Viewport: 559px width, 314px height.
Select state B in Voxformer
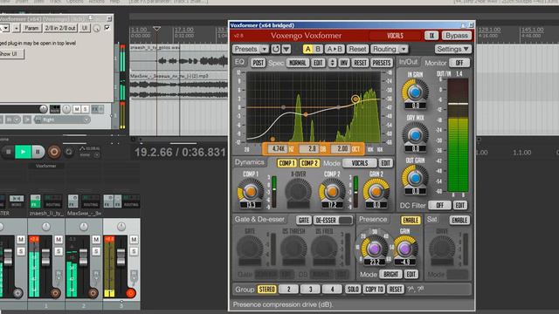pos(318,49)
